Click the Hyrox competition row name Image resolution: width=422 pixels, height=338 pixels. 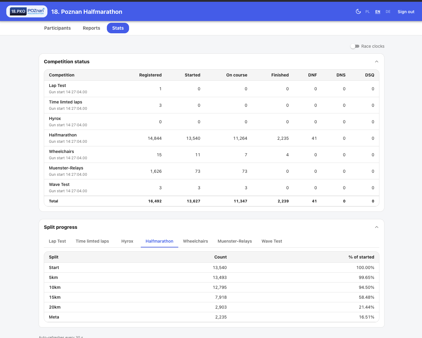pyautogui.click(x=55, y=118)
